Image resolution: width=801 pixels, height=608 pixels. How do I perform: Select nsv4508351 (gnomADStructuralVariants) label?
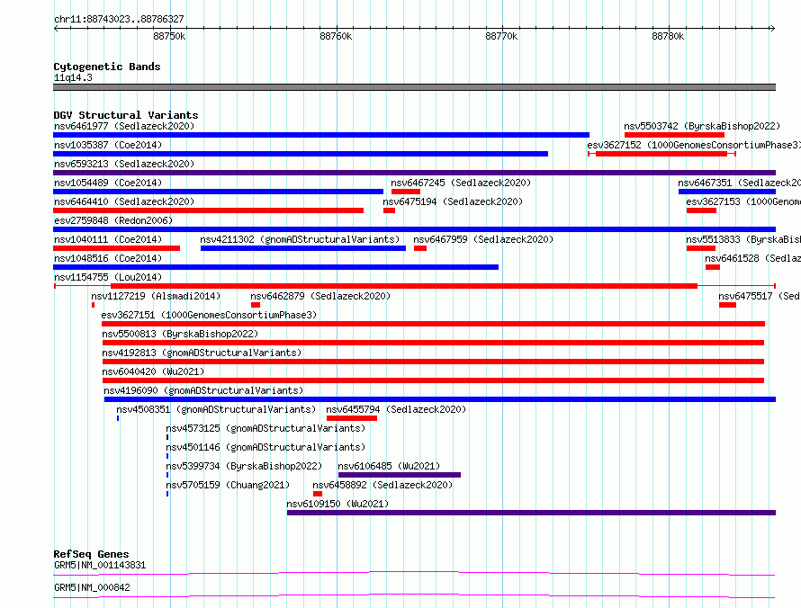tap(216, 409)
